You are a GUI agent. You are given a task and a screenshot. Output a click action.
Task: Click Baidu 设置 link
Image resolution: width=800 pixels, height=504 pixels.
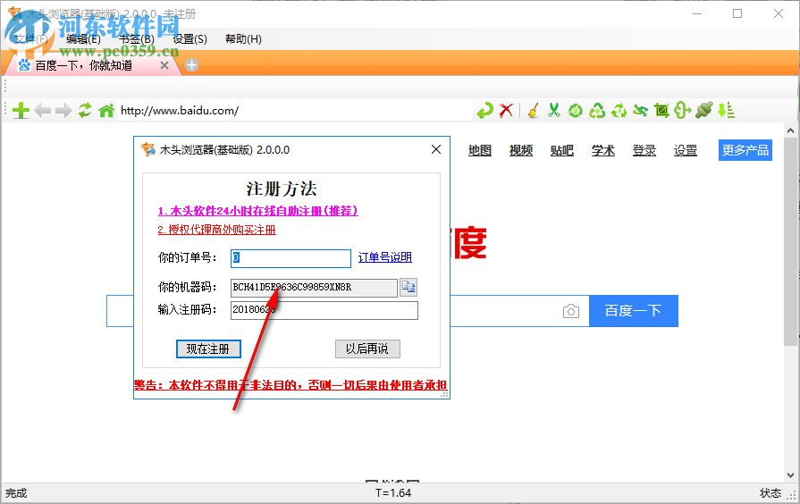[686, 150]
